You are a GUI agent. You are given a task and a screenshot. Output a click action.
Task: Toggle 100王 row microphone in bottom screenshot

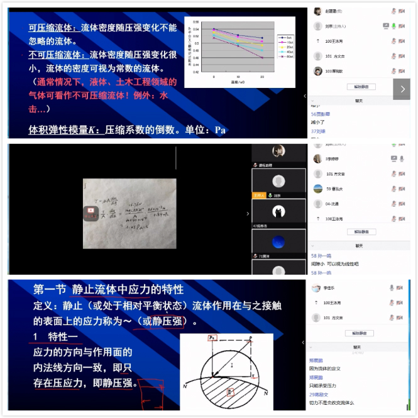click(x=392, y=302)
